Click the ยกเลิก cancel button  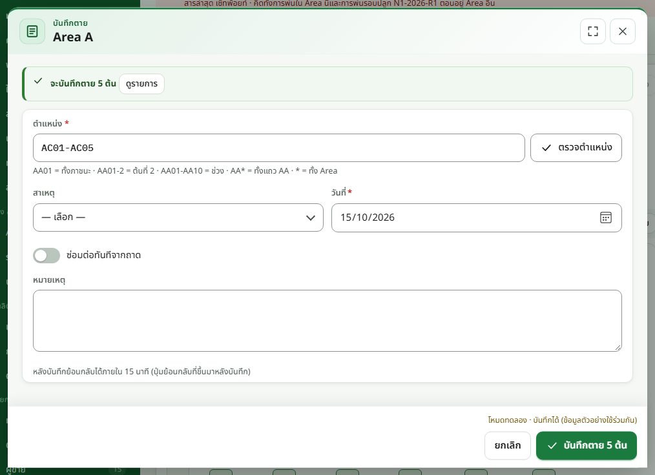pos(508,445)
